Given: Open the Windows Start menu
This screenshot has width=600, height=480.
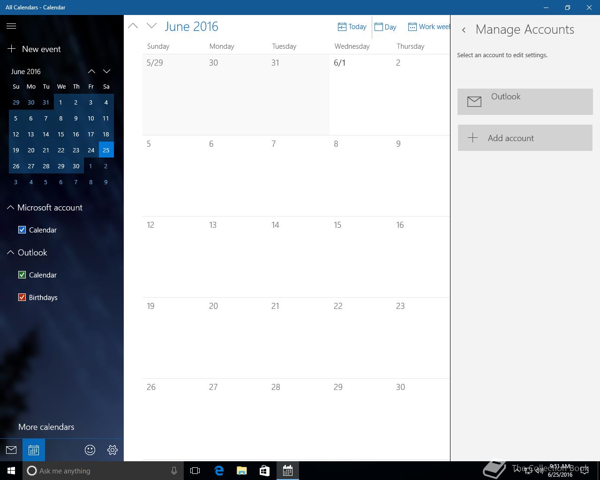Looking at the screenshot, I should coord(11,471).
